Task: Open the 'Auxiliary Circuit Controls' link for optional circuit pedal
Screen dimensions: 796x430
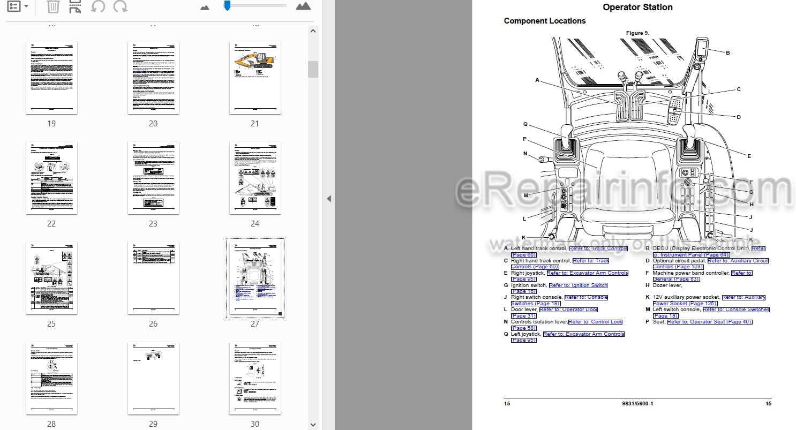Action: click(738, 261)
